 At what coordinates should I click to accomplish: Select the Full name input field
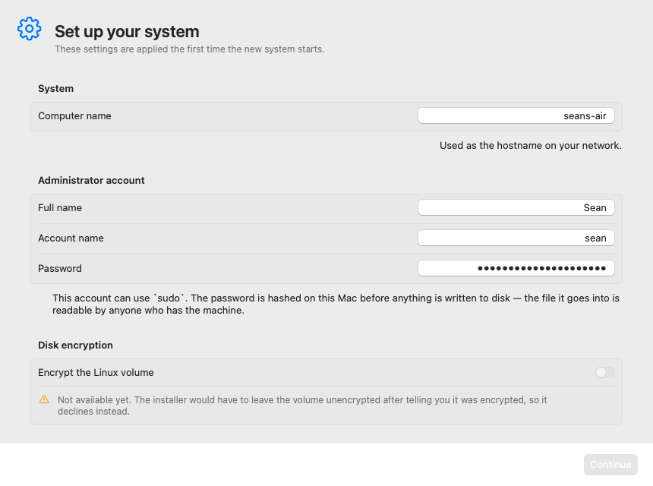coord(516,207)
